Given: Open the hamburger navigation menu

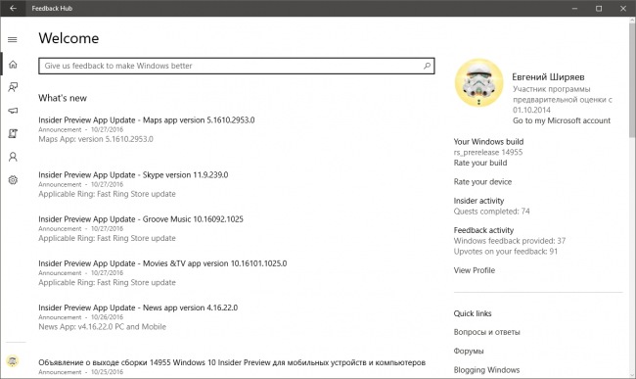Looking at the screenshot, I should click(13, 40).
